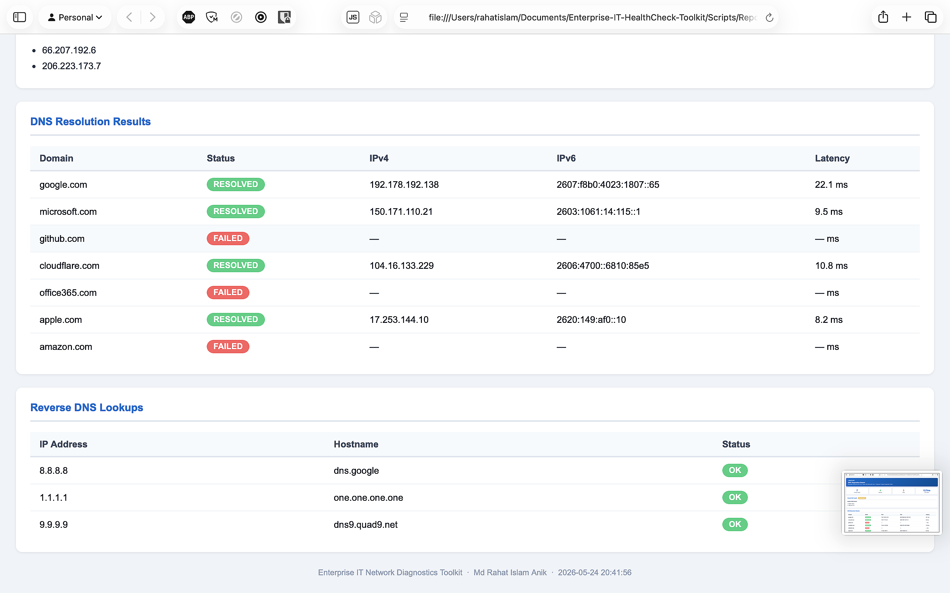
Task: Toggle the Safari sidebar
Action: pos(19,17)
